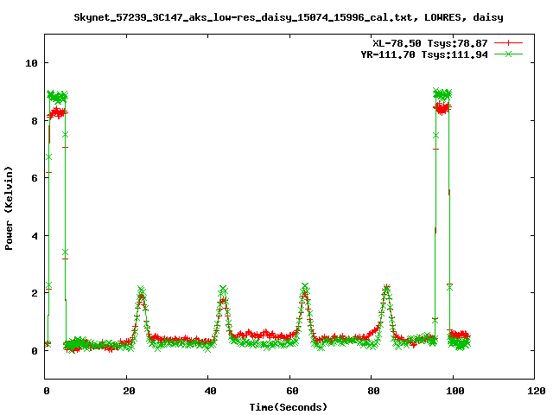
Task: Click the y-axis tick label 8
Action: [35, 121]
